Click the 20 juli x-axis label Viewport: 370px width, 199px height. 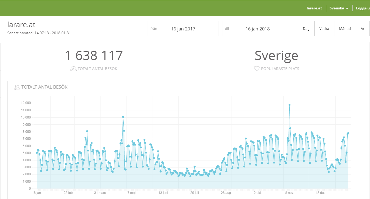coord(195,193)
